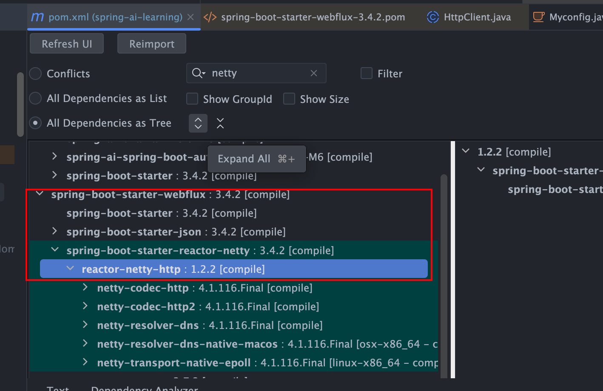Collapse 1.2.2 [compile] node in right pane
This screenshot has height=391, width=603.
click(x=466, y=151)
